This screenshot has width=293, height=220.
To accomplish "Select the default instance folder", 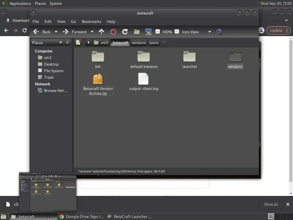I will tap(144, 60).
